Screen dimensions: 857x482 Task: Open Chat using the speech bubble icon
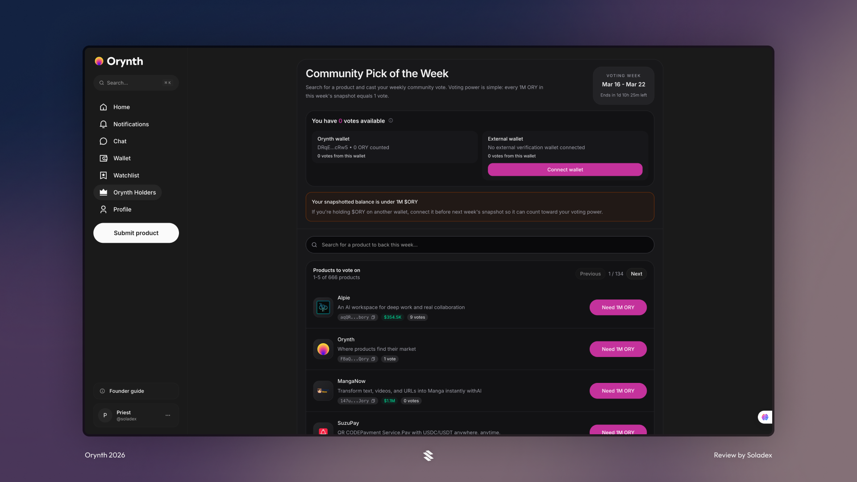[x=104, y=141]
